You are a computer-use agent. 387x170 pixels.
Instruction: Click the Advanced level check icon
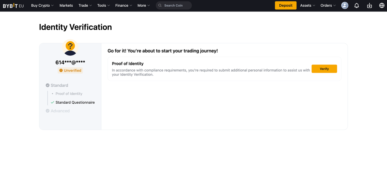pyautogui.click(x=47, y=111)
